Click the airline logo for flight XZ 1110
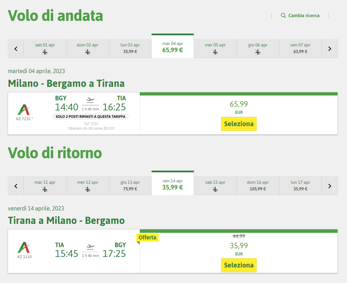Image resolution: width=347 pixels, height=283 pixels. point(24,247)
